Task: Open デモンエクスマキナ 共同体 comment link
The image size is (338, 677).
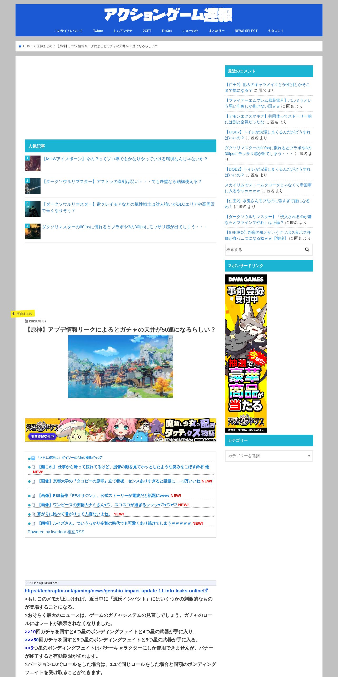Action: point(268,119)
